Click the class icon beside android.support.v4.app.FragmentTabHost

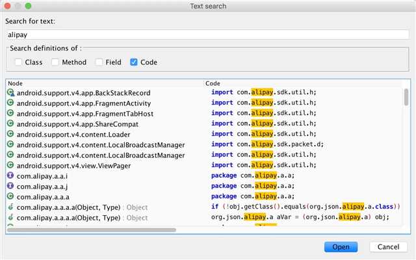(10, 113)
